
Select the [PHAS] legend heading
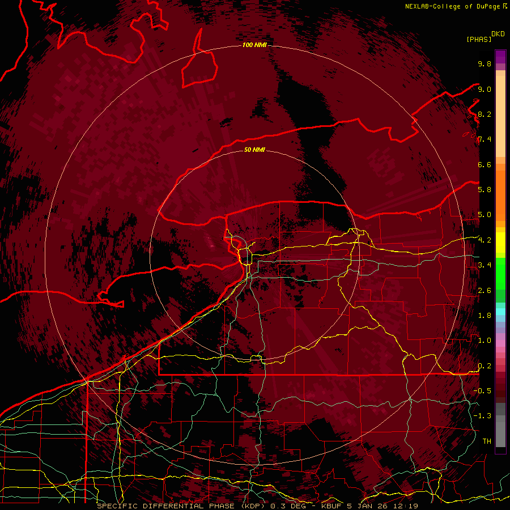point(479,39)
